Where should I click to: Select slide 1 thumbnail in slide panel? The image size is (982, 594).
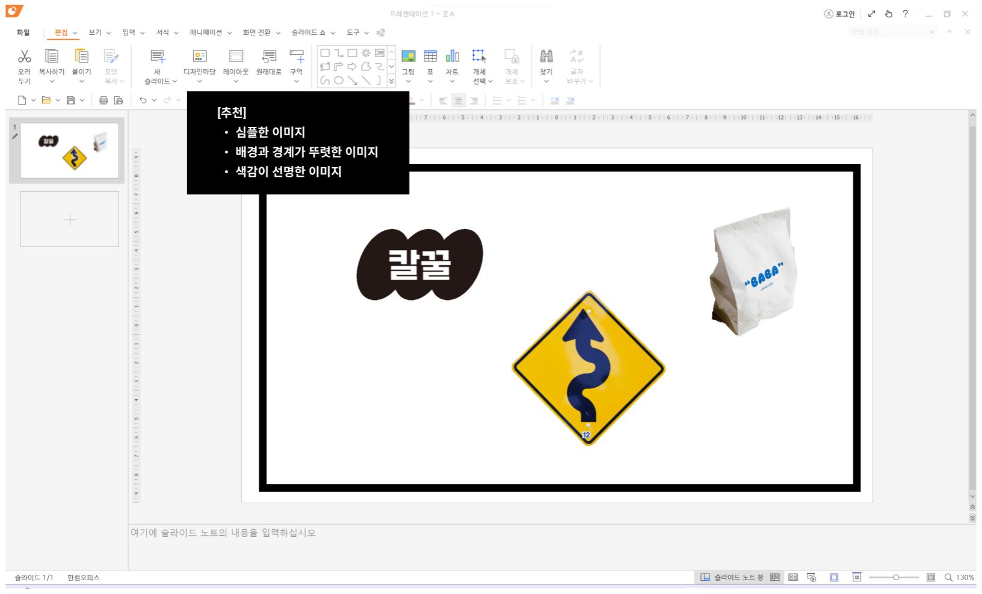[69, 151]
